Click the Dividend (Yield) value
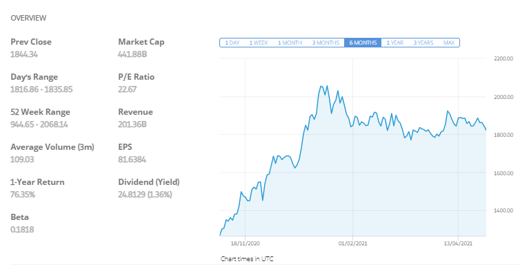This screenshot has width=529, height=266. tap(145, 195)
